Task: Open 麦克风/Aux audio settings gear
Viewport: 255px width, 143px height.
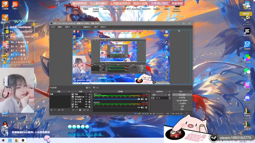Action: (146, 99)
